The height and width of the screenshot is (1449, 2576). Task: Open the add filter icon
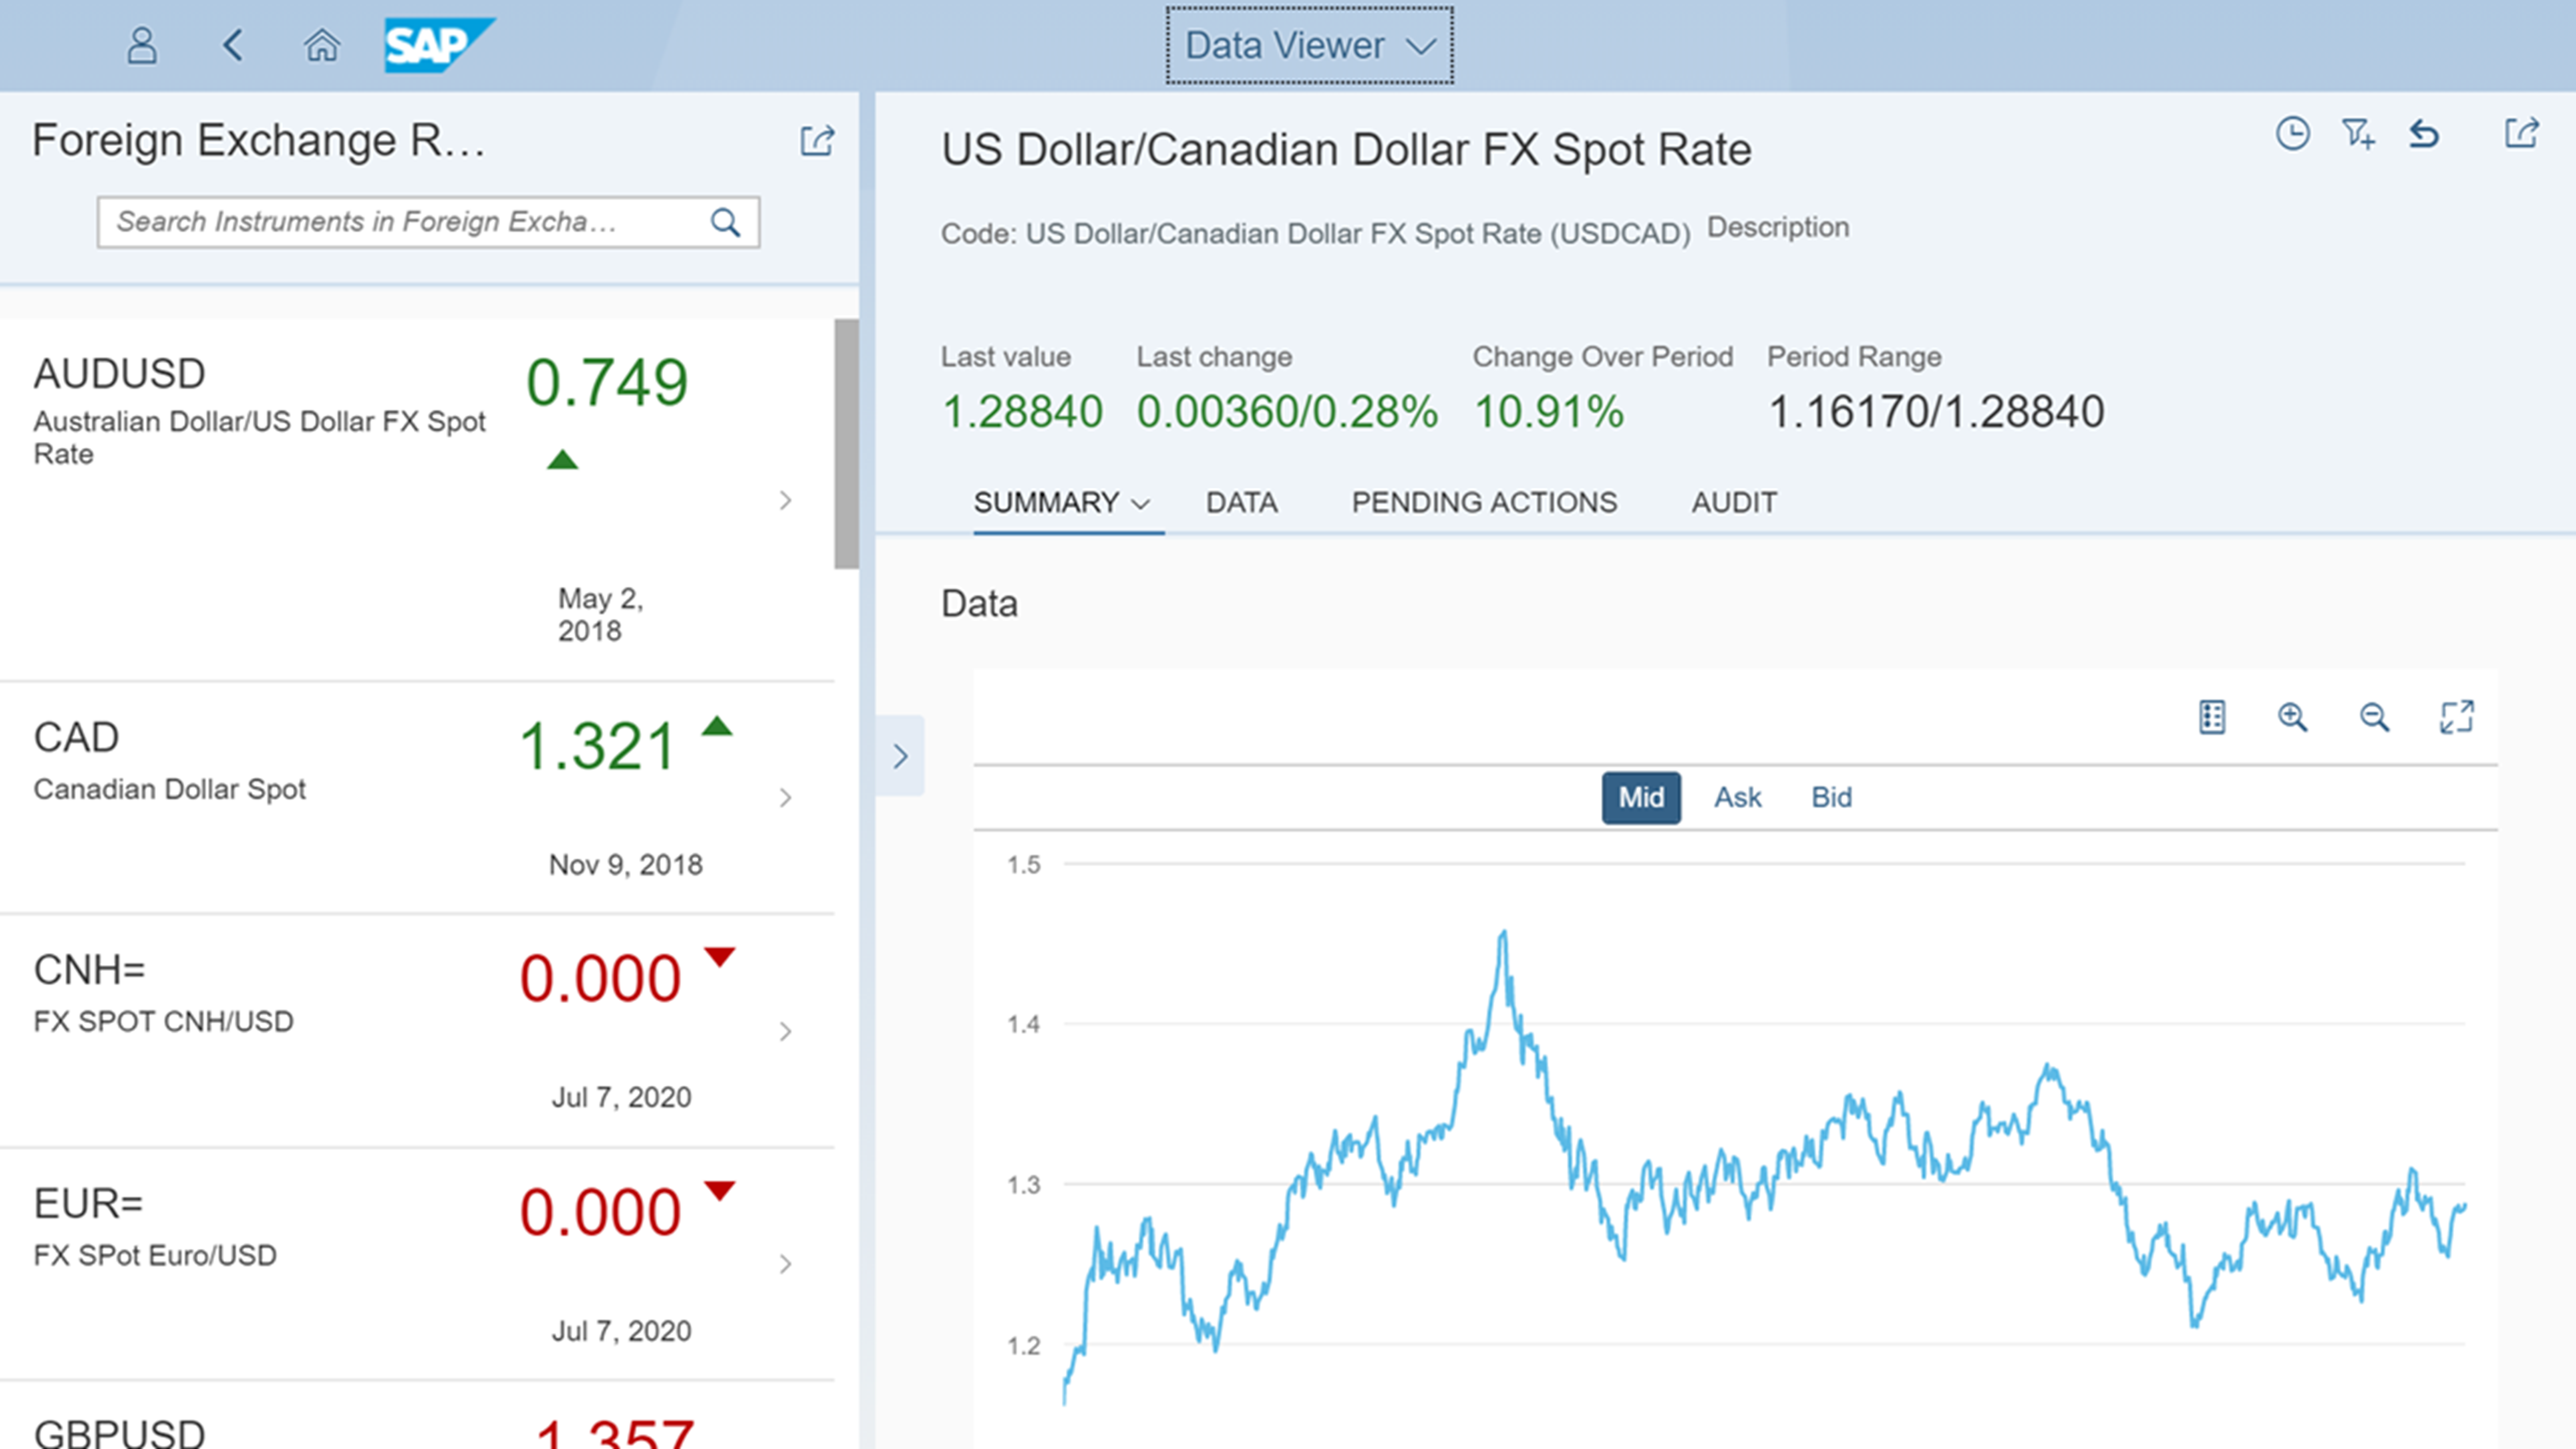pos(2358,133)
